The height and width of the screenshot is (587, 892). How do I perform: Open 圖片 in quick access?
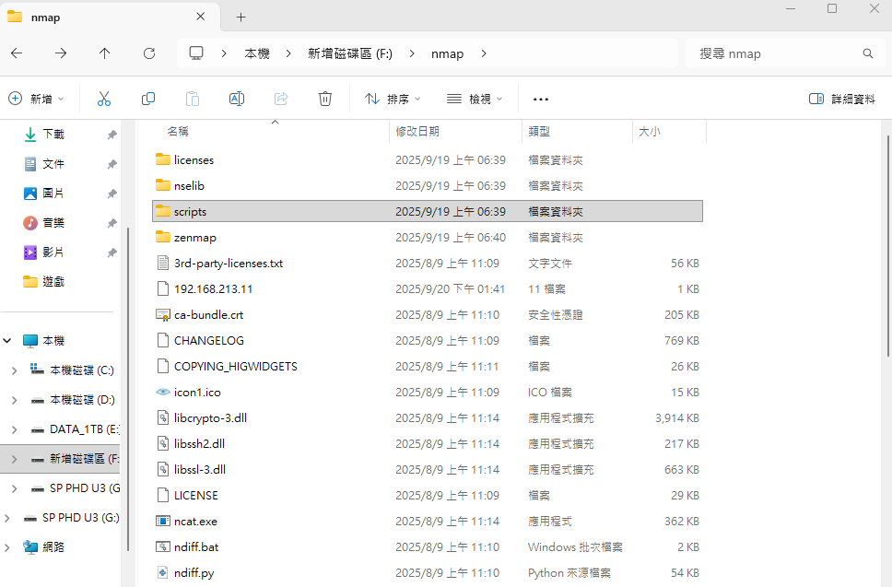click(x=53, y=194)
